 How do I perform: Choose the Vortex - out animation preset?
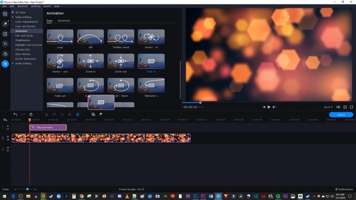click(60, 61)
